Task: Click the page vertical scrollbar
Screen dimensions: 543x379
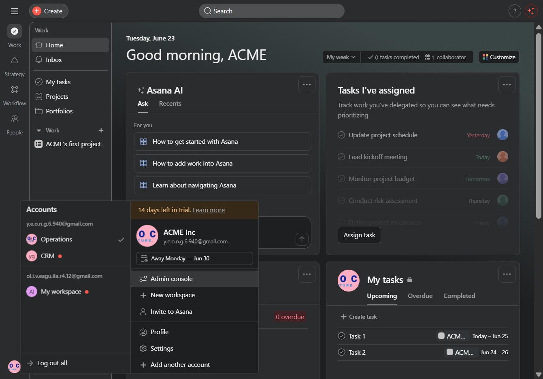Action: [539, 126]
